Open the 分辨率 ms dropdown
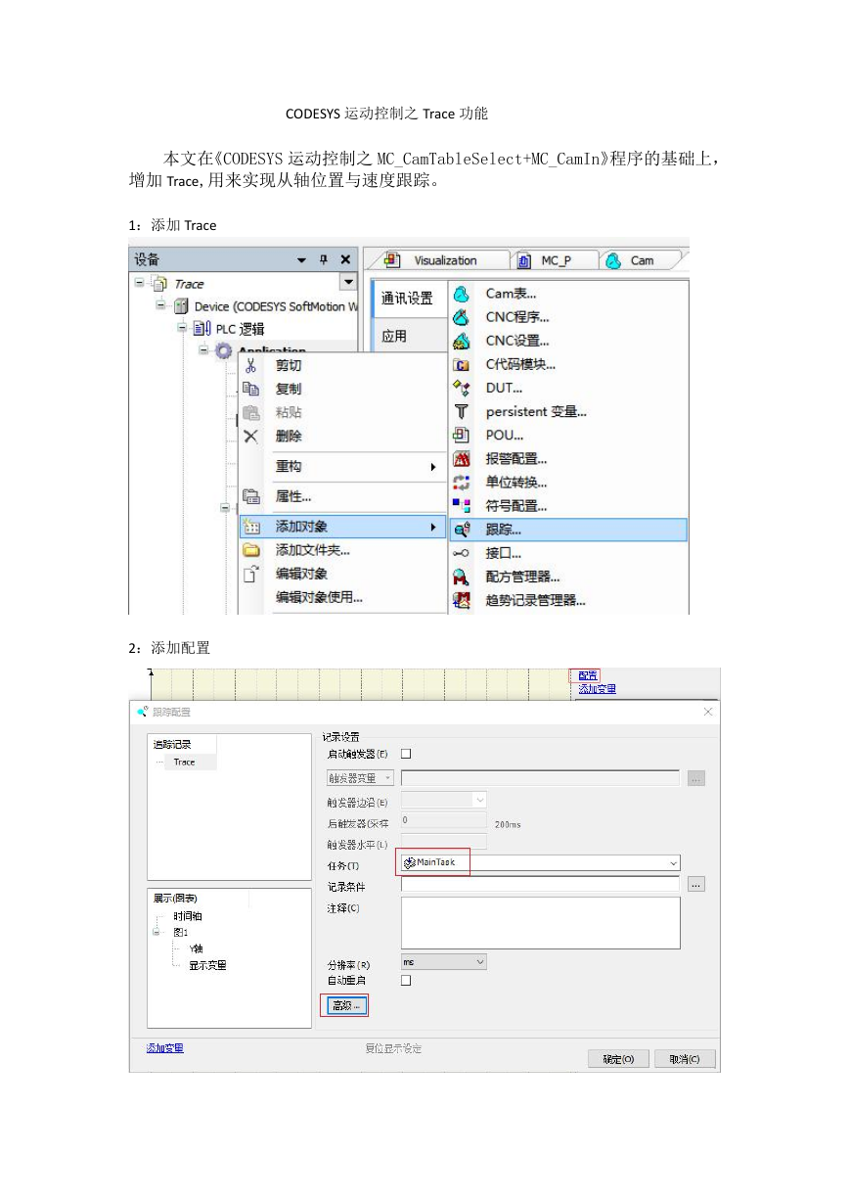 coord(479,962)
